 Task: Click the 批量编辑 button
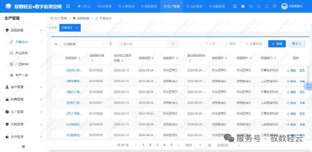click(x=254, y=44)
